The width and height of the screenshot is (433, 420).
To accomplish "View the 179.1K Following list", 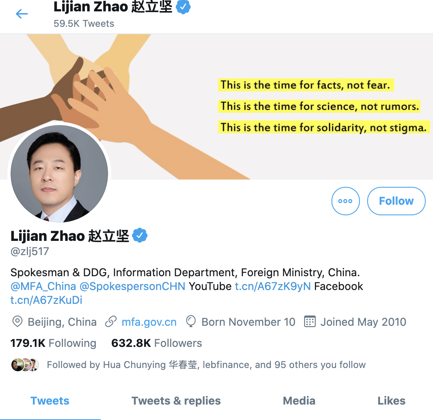I will click(x=53, y=343).
